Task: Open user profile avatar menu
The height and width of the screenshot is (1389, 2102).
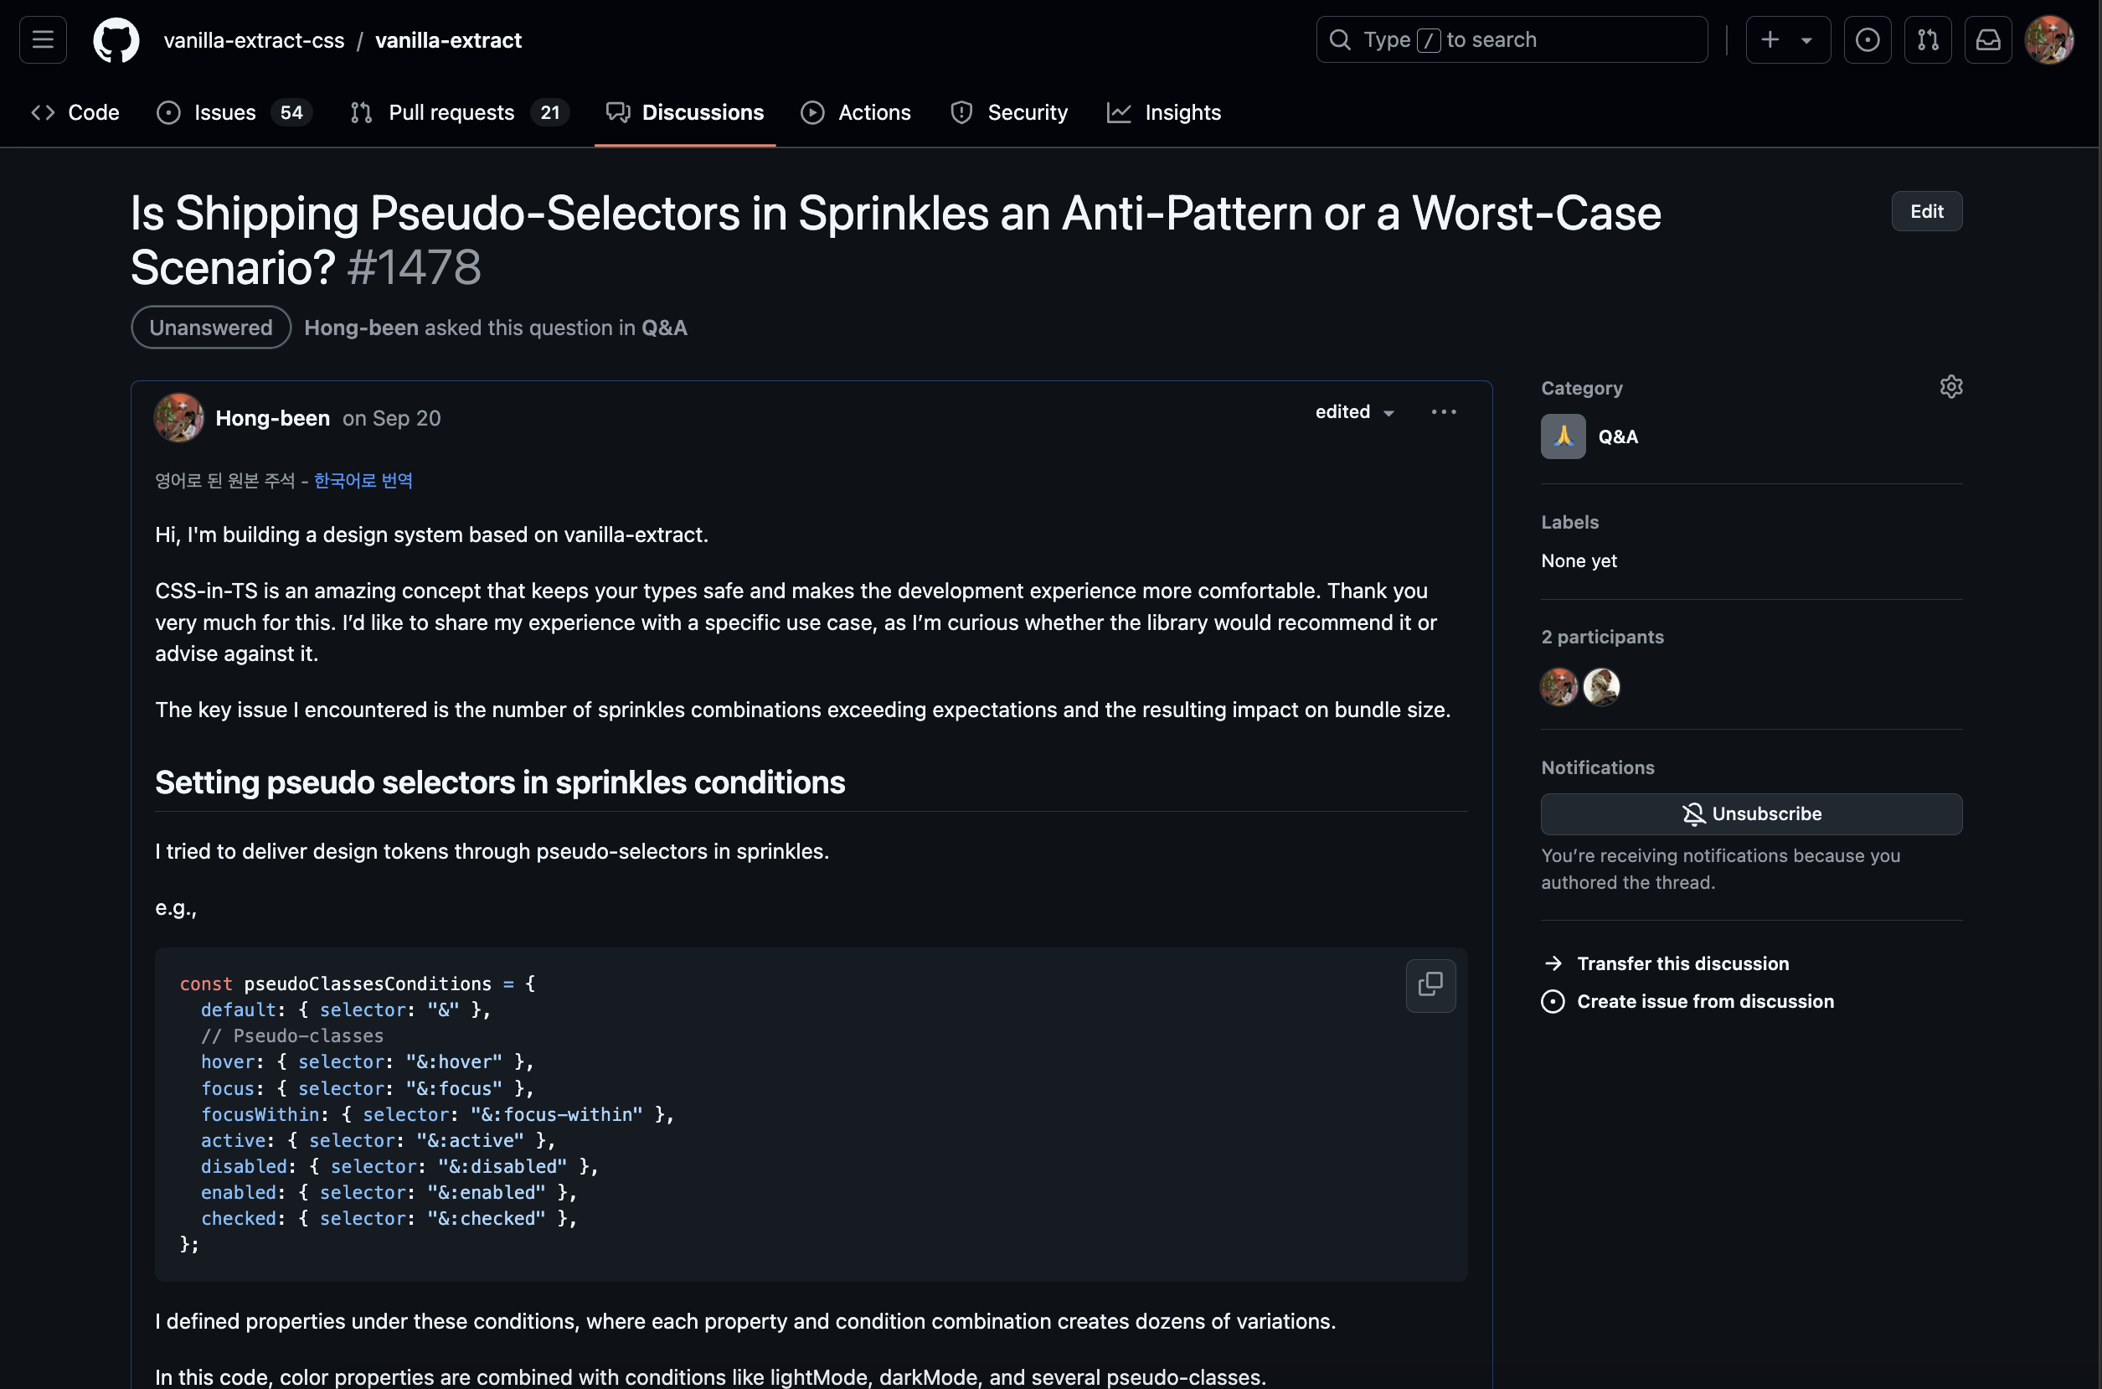Action: pos(2048,40)
